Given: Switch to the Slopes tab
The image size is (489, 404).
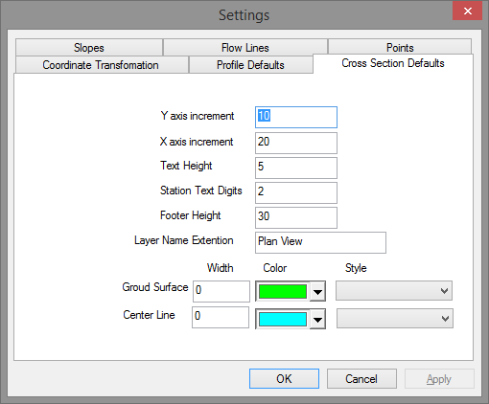Looking at the screenshot, I should [x=89, y=48].
